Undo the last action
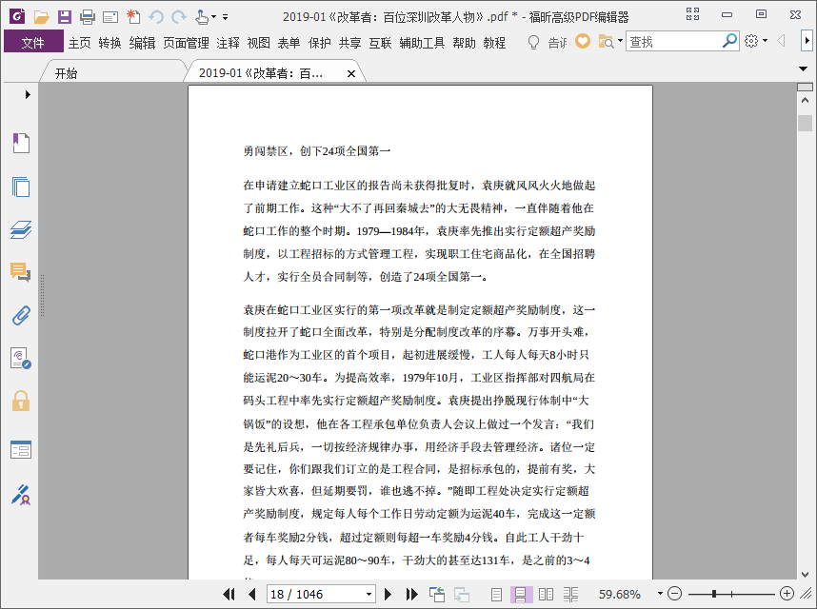This screenshot has height=609, width=817. 156,17
